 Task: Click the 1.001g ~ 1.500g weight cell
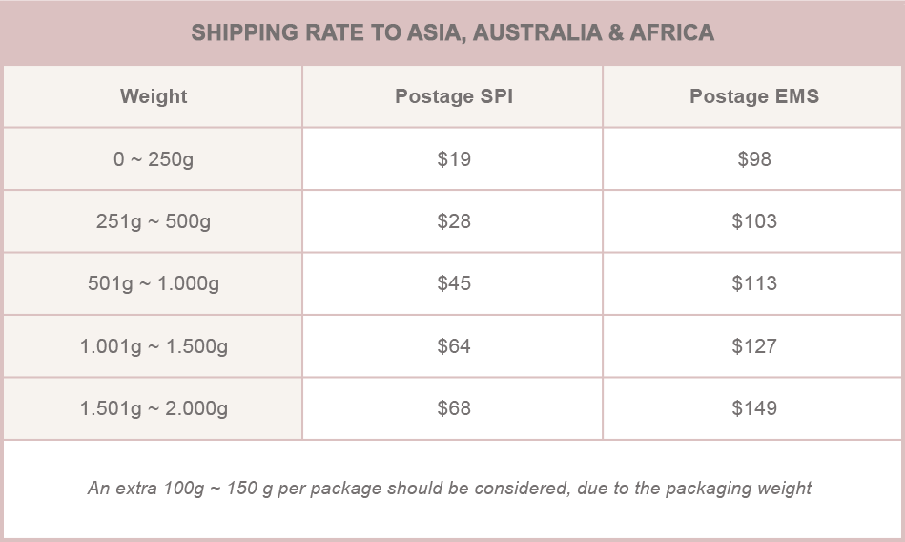coord(153,346)
